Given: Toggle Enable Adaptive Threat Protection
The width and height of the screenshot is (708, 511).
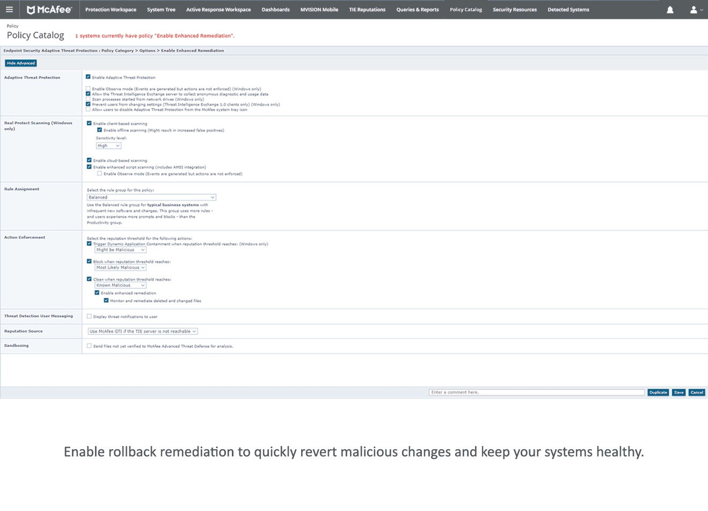Looking at the screenshot, I should (x=88, y=77).
